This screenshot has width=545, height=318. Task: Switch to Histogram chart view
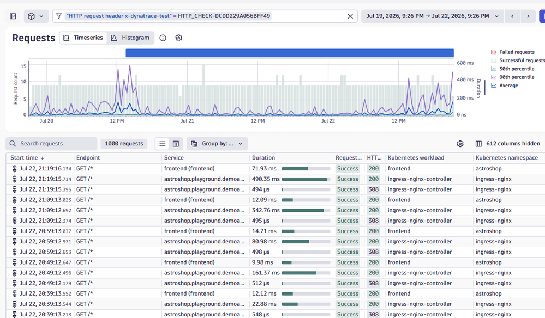pos(130,38)
